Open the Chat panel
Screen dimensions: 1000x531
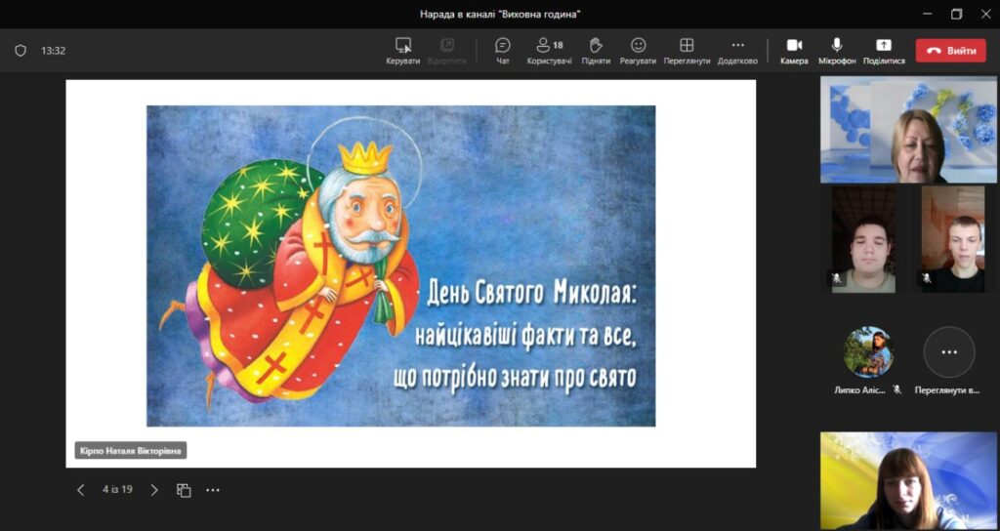[502, 51]
